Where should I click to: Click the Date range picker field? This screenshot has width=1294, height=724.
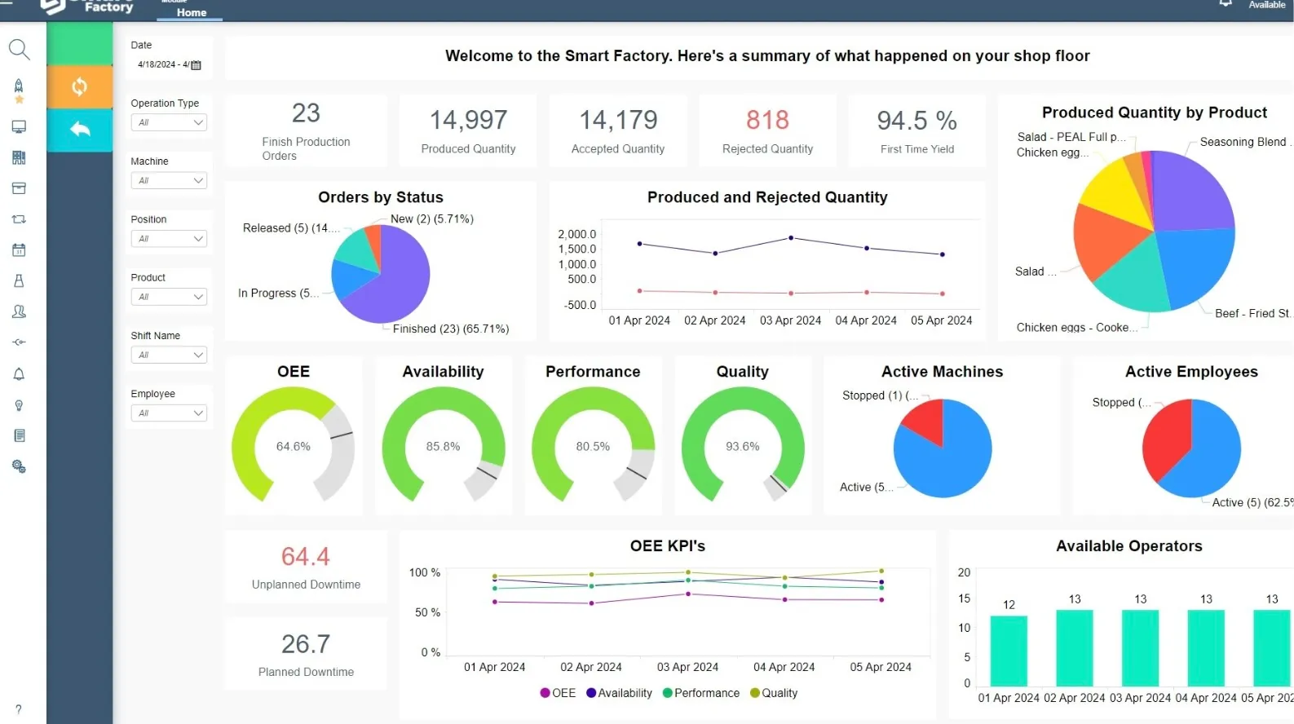(169, 64)
